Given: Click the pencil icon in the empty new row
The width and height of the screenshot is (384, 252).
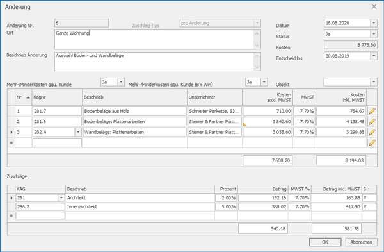Looking at the screenshot, I should [x=372, y=143].
